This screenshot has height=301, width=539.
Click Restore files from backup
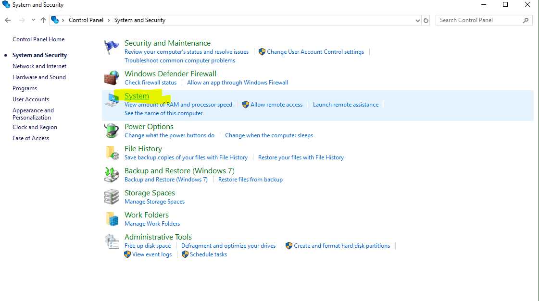point(250,180)
